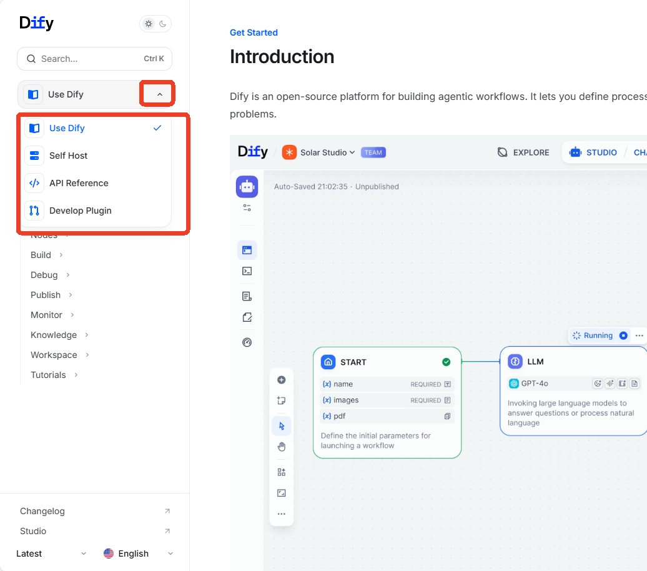Click the STUDIO robot icon in the top nav
647x571 pixels.
pyautogui.click(x=575, y=152)
